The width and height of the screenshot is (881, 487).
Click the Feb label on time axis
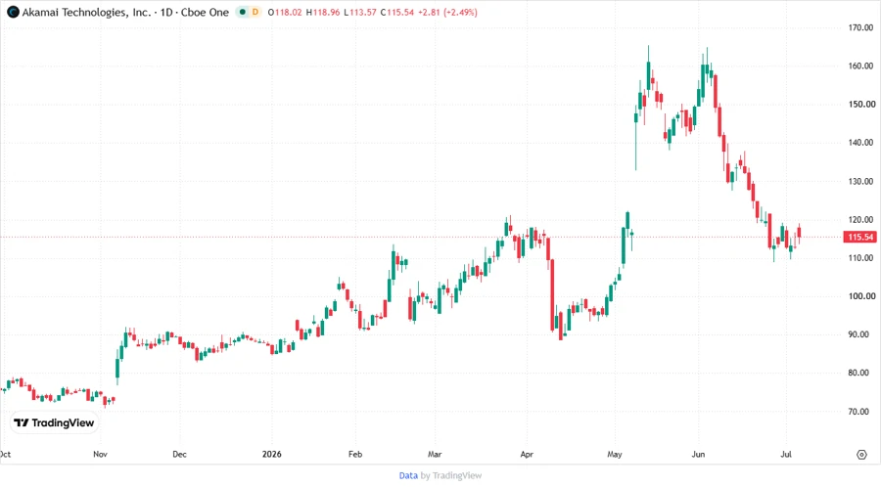point(355,454)
